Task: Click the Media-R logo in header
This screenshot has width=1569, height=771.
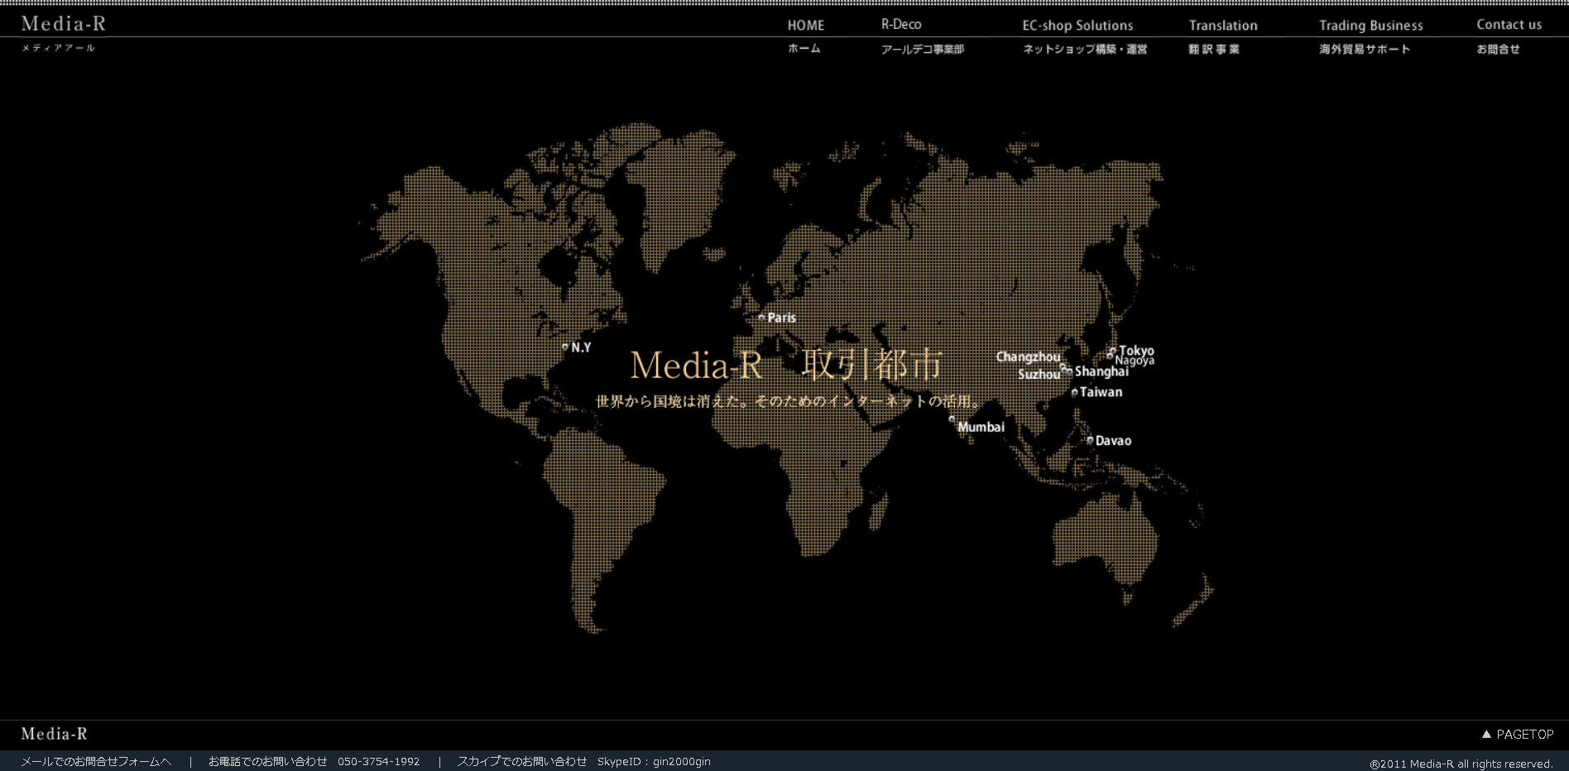Action: (64, 25)
